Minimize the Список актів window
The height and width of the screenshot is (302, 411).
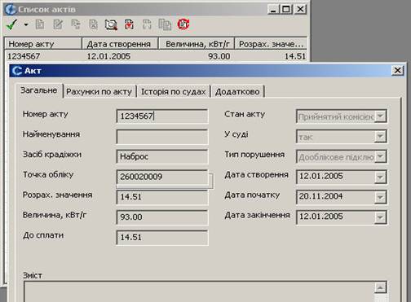[x=273, y=9]
